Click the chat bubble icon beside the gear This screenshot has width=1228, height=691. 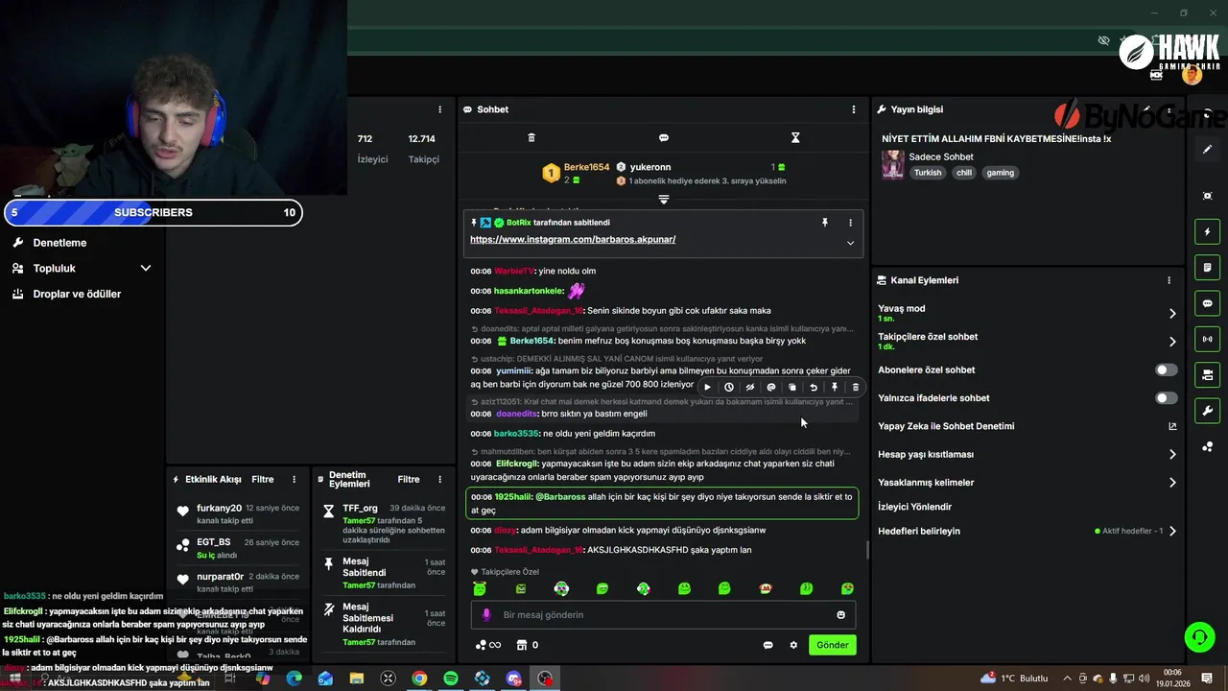click(x=767, y=645)
